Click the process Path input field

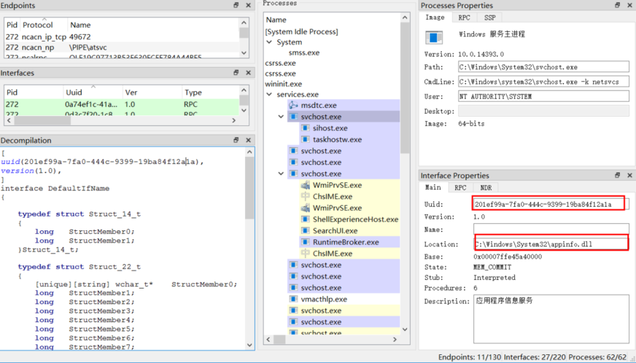pyautogui.click(x=543, y=67)
